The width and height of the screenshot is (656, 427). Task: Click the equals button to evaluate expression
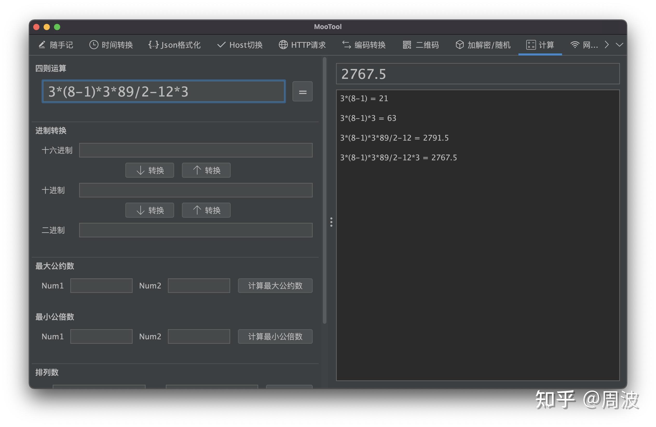[302, 92]
